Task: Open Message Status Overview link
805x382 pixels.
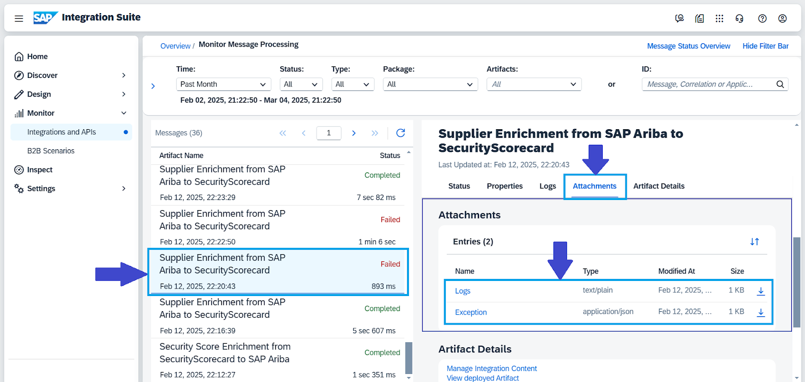Action: [689, 46]
